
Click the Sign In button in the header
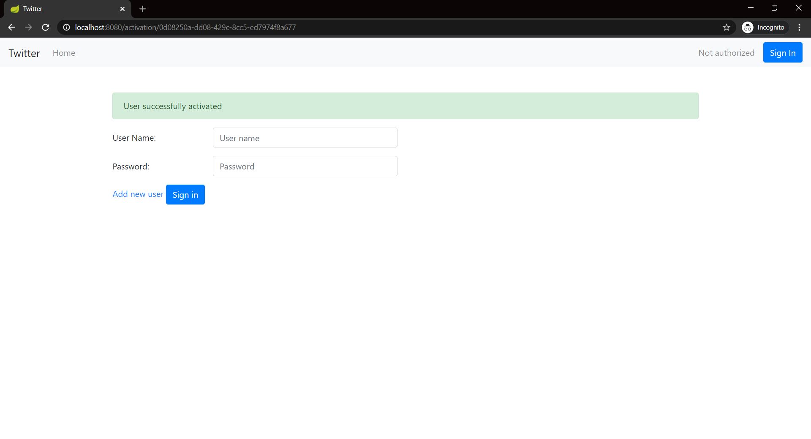pos(782,52)
